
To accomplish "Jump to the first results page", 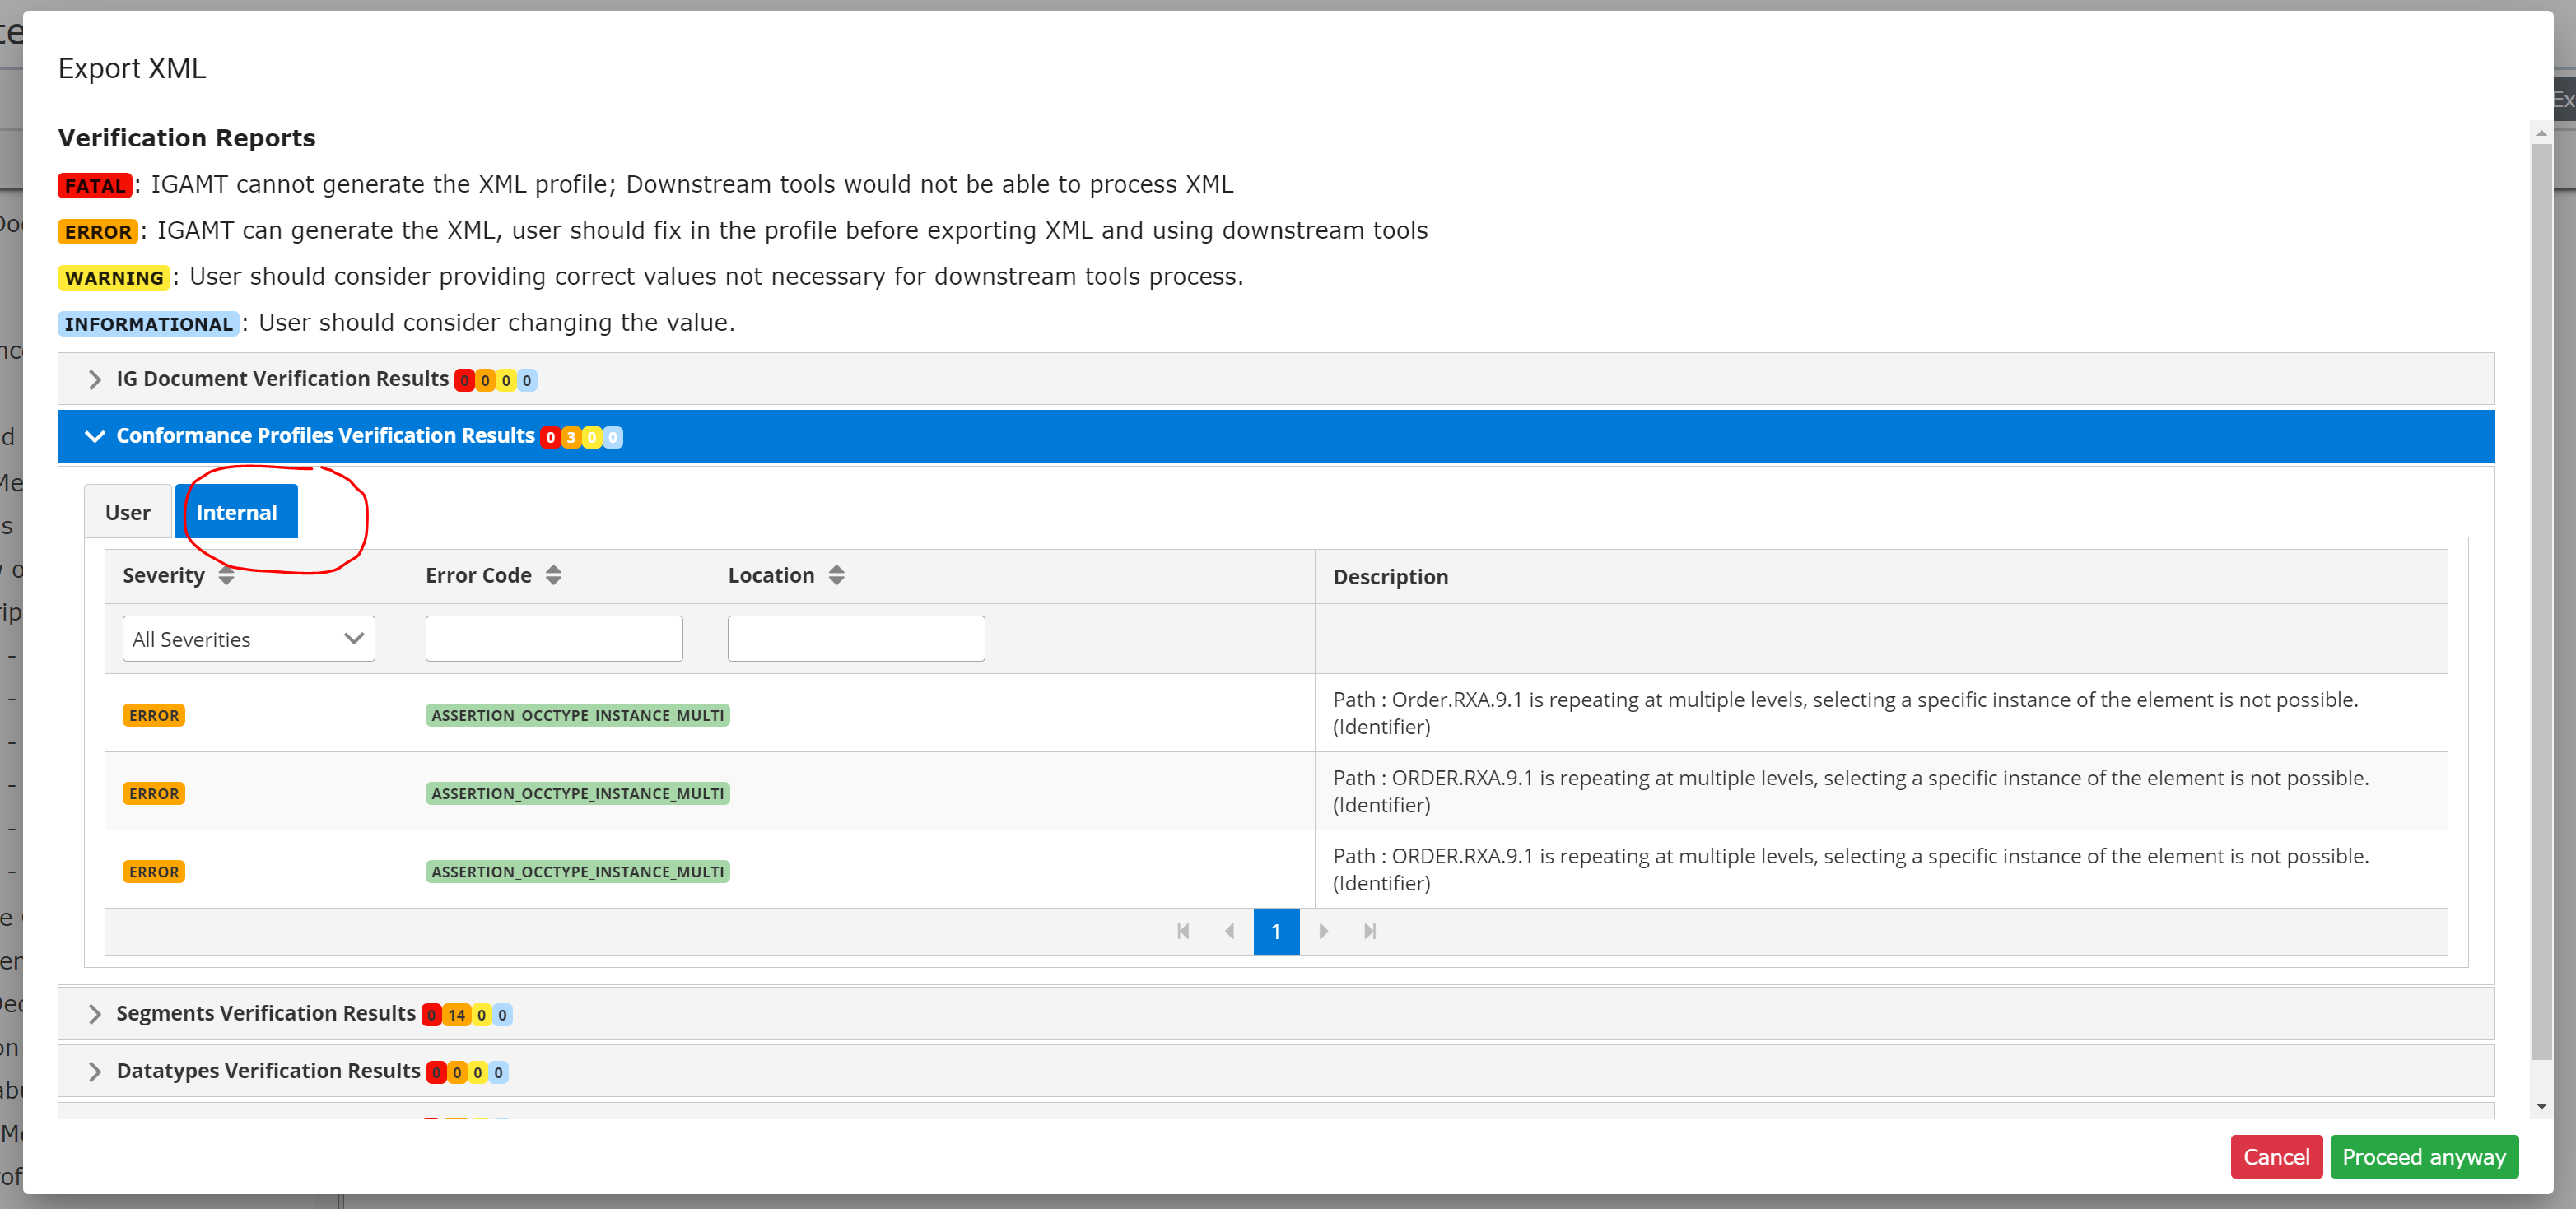I will (x=1183, y=931).
